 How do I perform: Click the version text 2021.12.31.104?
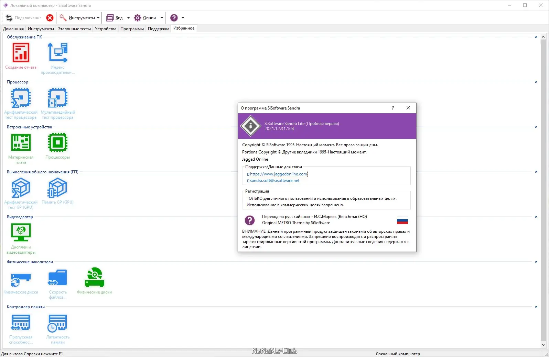(x=279, y=129)
